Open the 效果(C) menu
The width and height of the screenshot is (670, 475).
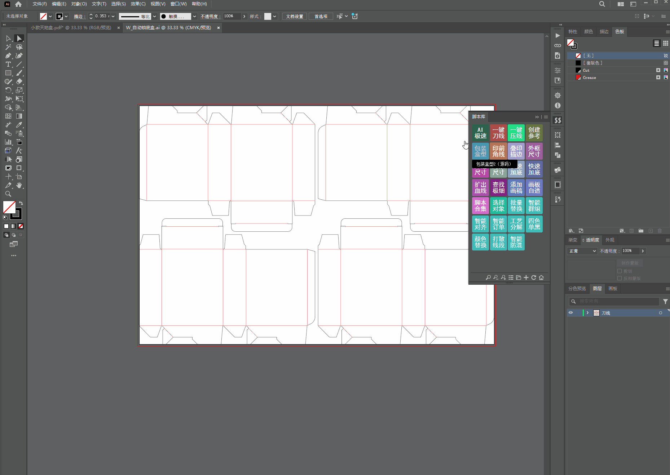[x=138, y=4]
